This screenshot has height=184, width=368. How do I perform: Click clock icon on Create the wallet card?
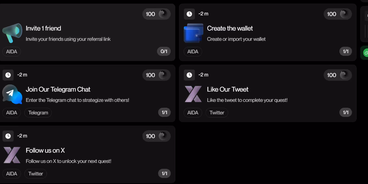pos(189,14)
